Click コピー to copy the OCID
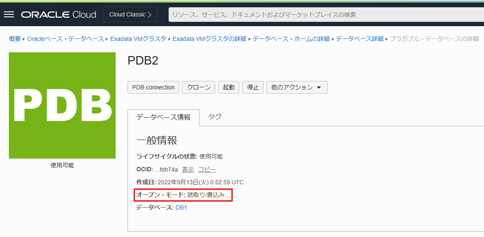The height and width of the screenshot is (237, 484). 207,170
